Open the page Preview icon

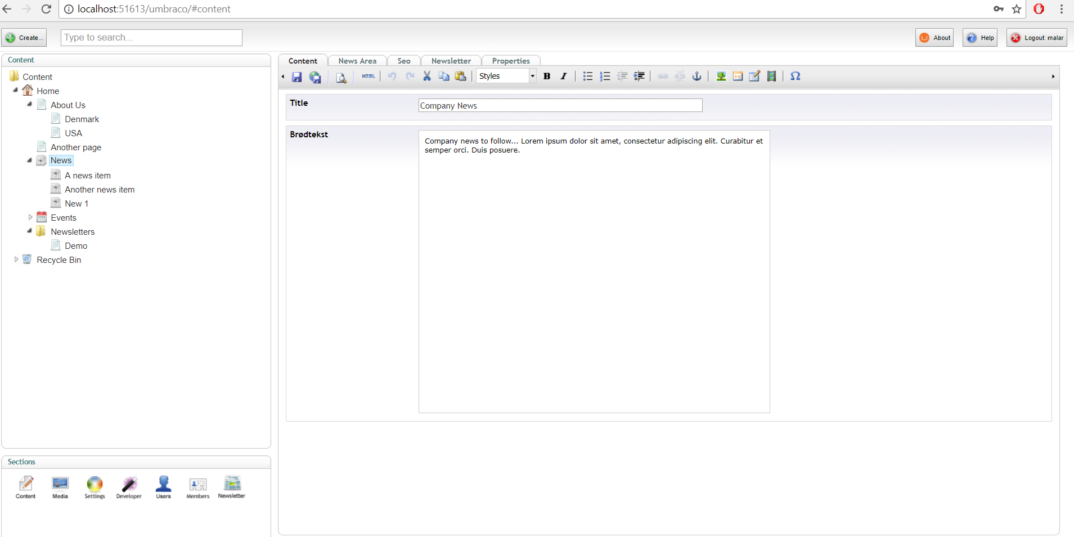(341, 77)
